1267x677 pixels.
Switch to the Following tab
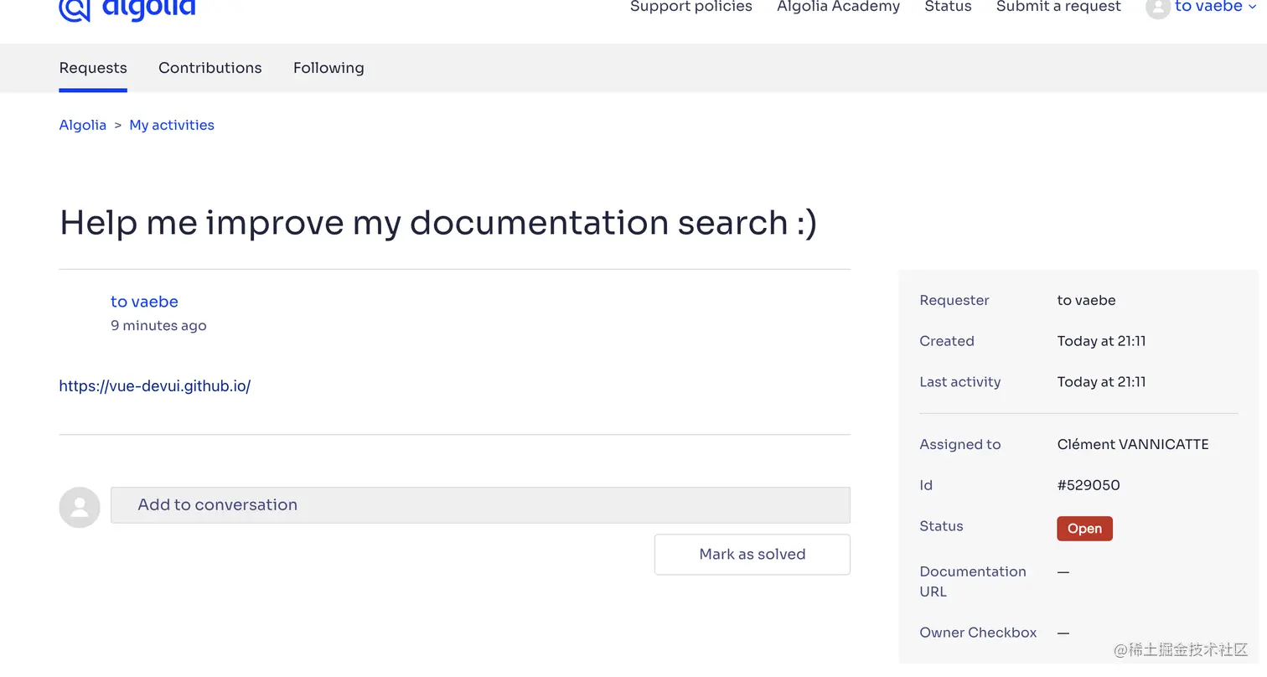click(328, 68)
